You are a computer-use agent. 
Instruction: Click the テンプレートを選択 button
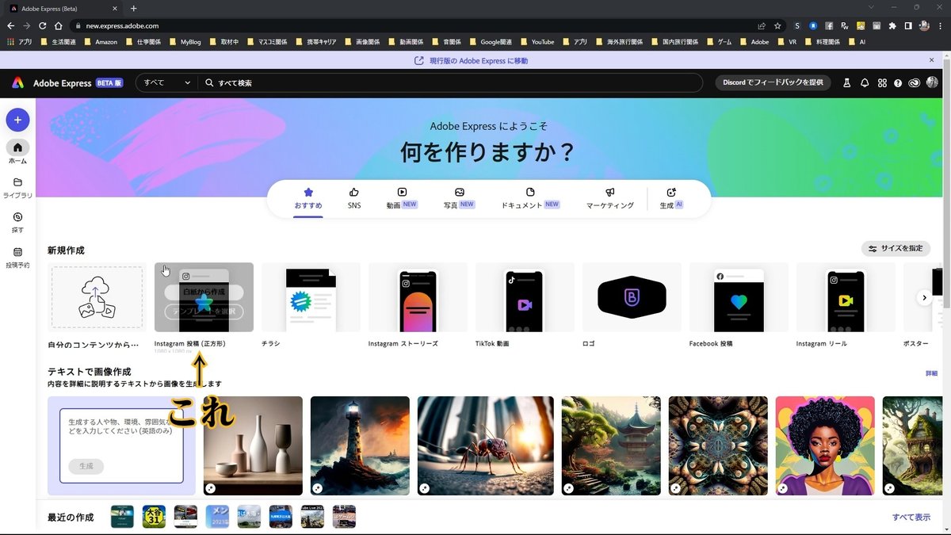coord(204,312)
